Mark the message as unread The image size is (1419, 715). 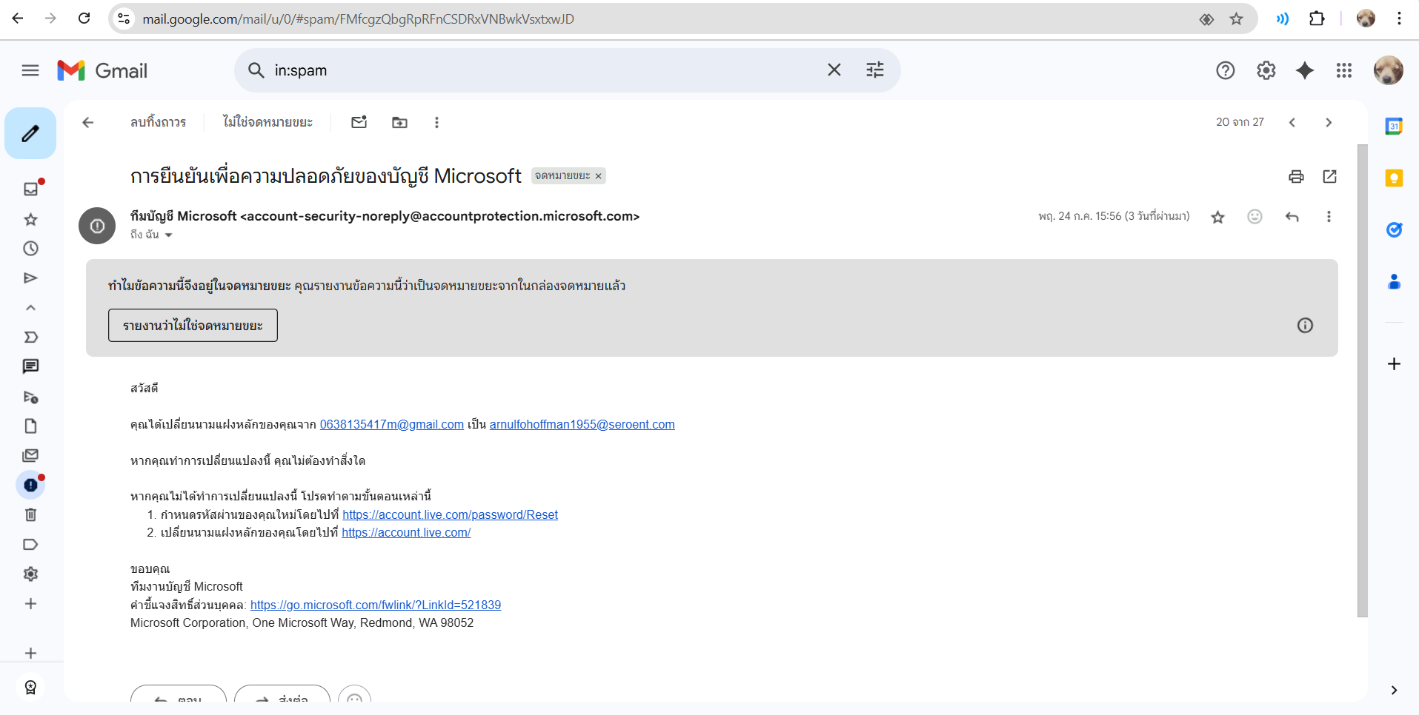tap(359, 122)
